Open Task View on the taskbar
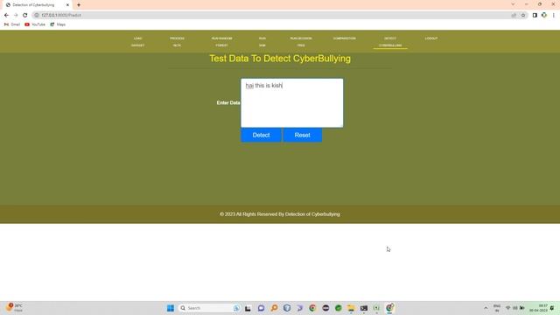Screen dimensions: 560x315 click(248, 308)
